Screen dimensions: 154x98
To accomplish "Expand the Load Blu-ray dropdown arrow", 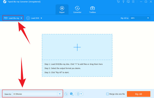I will tap(21, 18).
